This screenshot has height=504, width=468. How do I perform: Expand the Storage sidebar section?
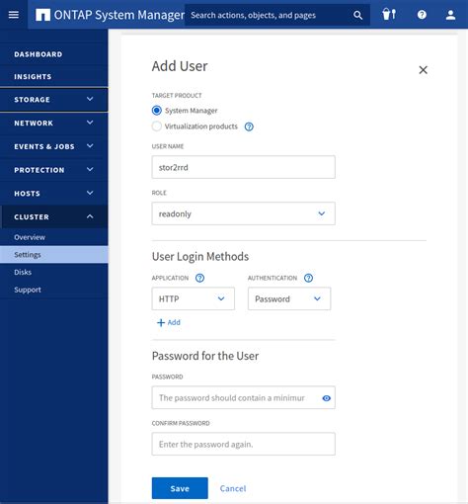[x=54, y=100]
